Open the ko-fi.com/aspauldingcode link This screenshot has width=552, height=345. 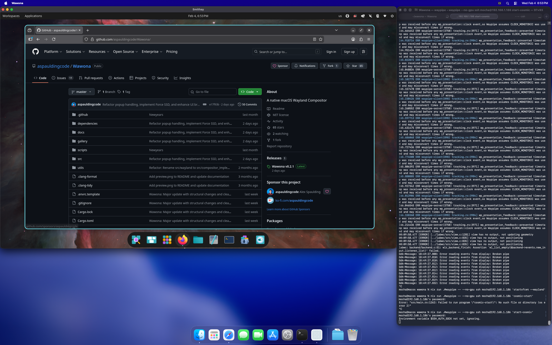[294, 200]
